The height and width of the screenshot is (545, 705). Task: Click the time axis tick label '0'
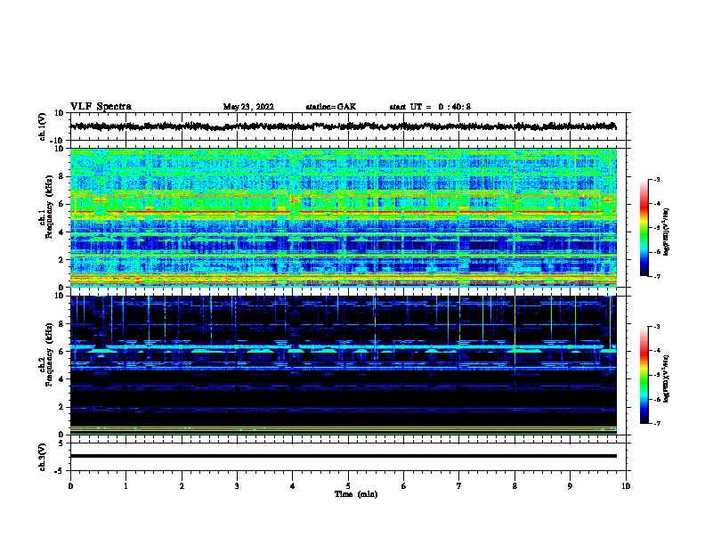[x=70, y=486]
